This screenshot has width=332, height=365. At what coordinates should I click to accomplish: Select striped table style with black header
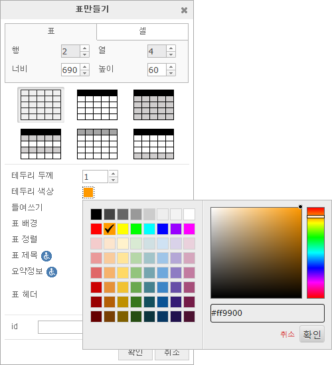tap(41, 144)
